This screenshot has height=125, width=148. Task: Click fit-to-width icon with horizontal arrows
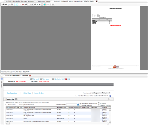(x=14, y=4)
